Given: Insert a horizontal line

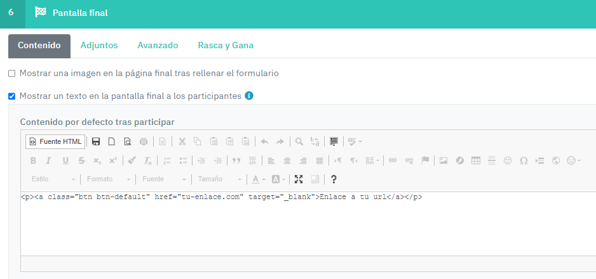Looking at the screenshot, I should 491,160.
